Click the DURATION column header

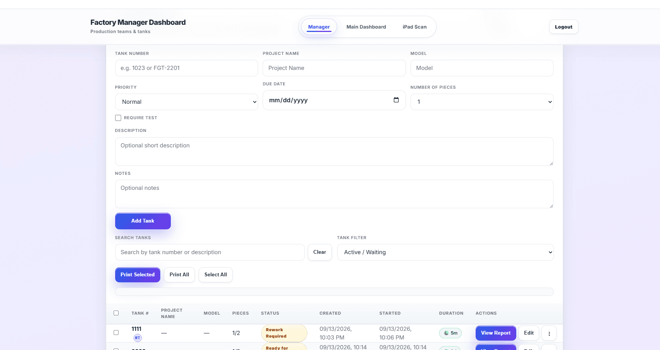[x=451, y=313]
